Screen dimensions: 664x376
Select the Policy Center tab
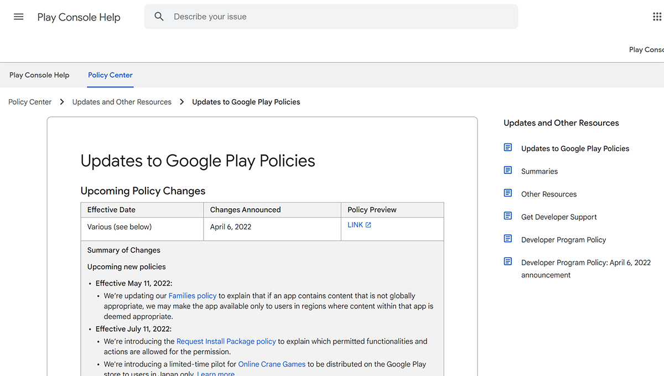tap(110, 75)
